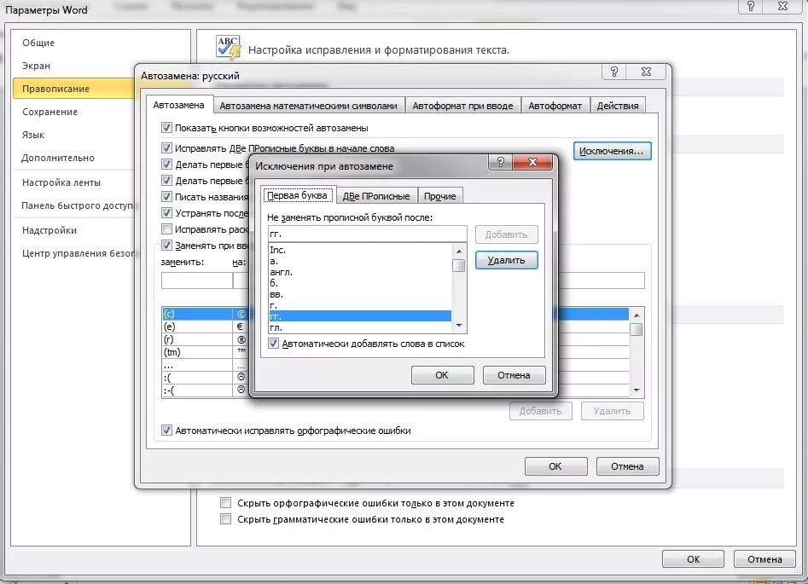Screen dimensions: 808x584
Task: Open Действия tab
Action: coord(618,106)
